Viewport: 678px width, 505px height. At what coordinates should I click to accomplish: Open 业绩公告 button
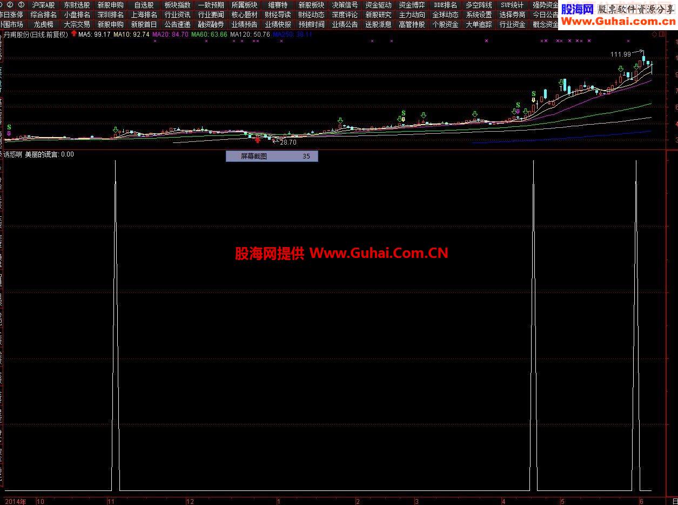tap(345, 24)
